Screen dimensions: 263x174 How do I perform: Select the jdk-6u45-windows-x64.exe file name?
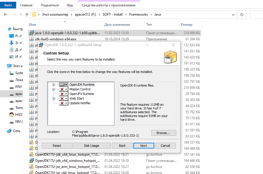[56, 39]
